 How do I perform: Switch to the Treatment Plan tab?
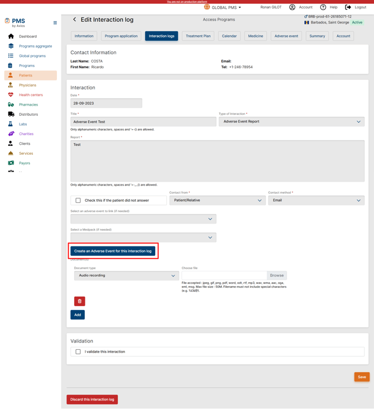tap(198, 36)
